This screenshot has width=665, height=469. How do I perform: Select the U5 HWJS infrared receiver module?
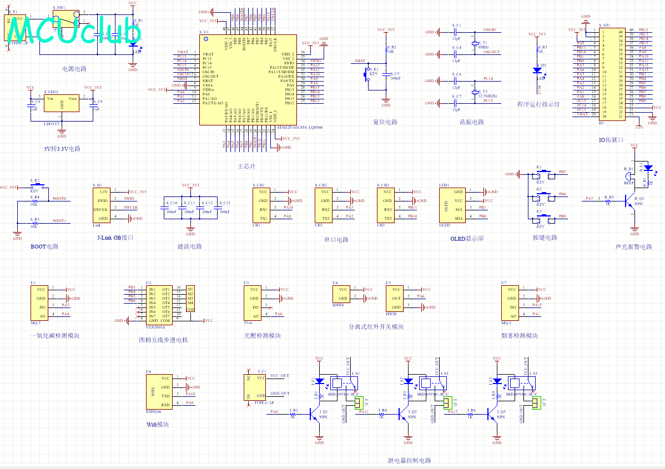(x=395, y=299)
